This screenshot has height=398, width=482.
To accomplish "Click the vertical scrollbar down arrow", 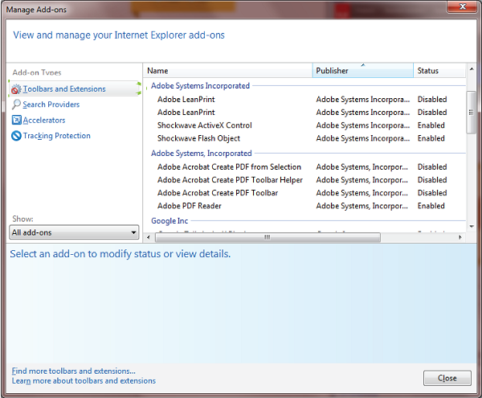I will pos(472,227).
